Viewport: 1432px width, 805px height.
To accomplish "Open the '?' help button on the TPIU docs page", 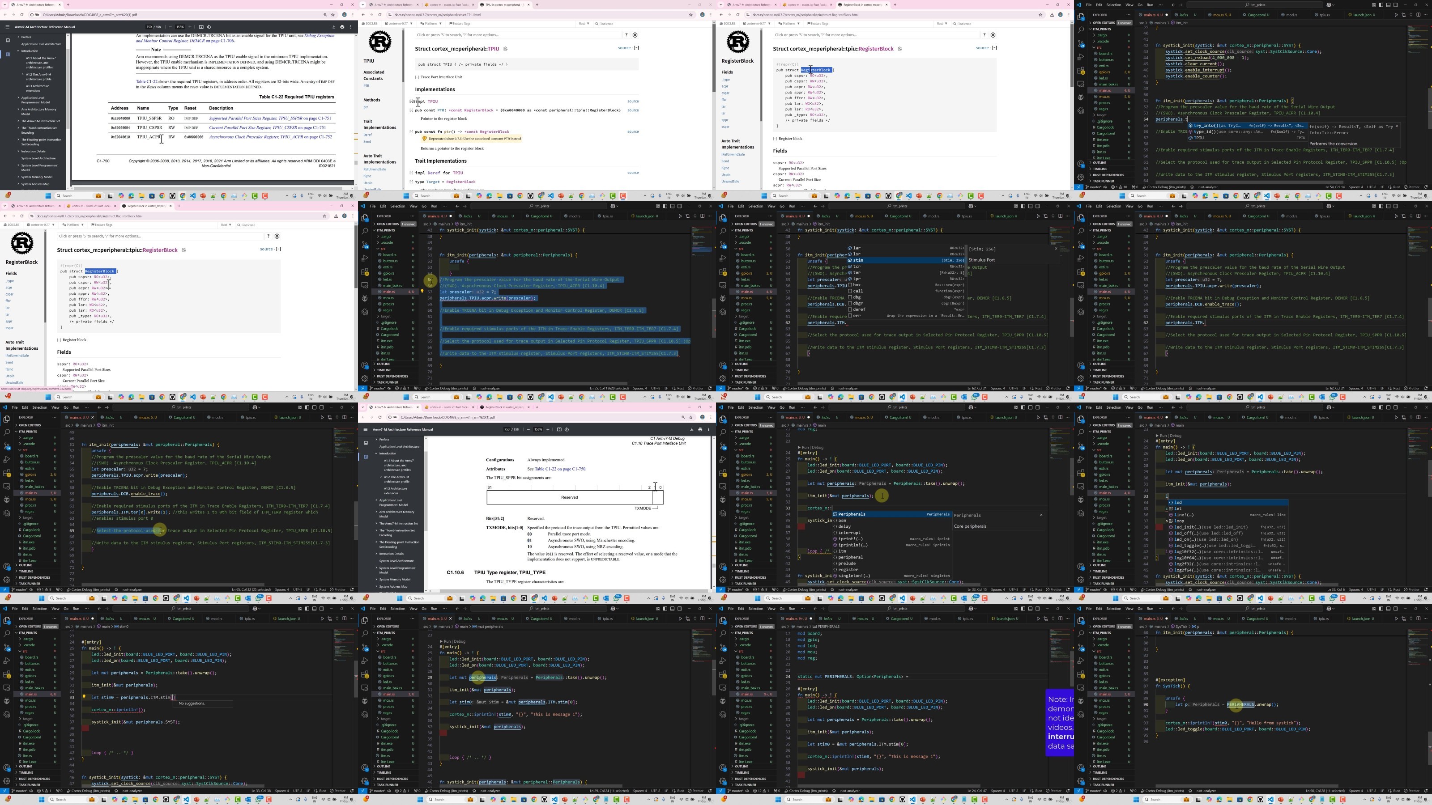I will (626, 35).
